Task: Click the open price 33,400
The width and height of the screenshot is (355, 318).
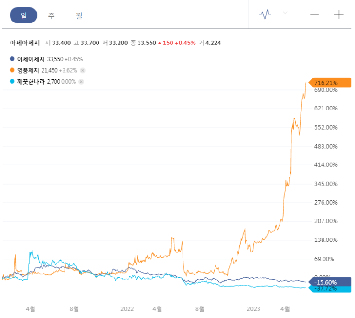Action: coord(61,43)
